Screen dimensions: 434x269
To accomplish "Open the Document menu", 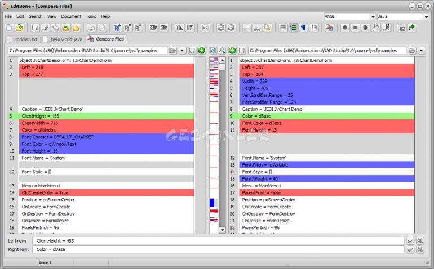I will 71,16.
